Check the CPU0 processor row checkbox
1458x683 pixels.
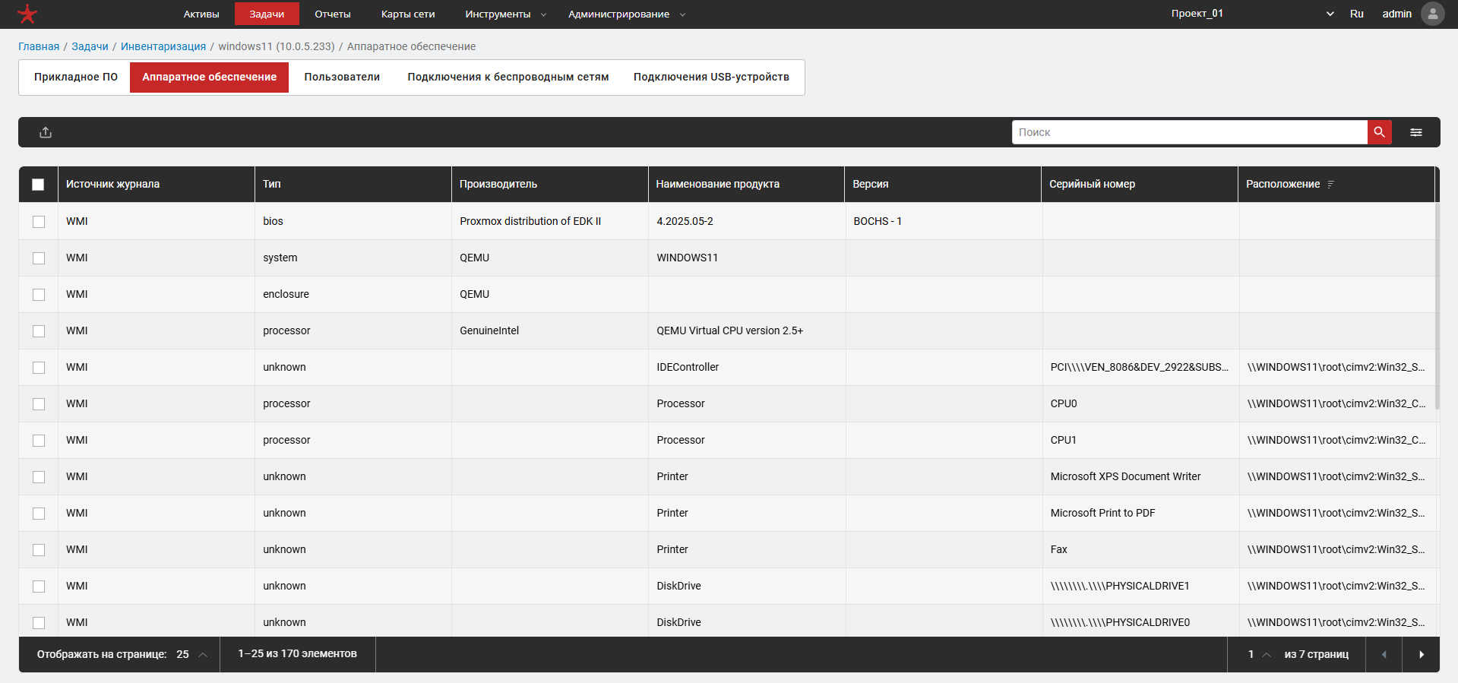39,404
